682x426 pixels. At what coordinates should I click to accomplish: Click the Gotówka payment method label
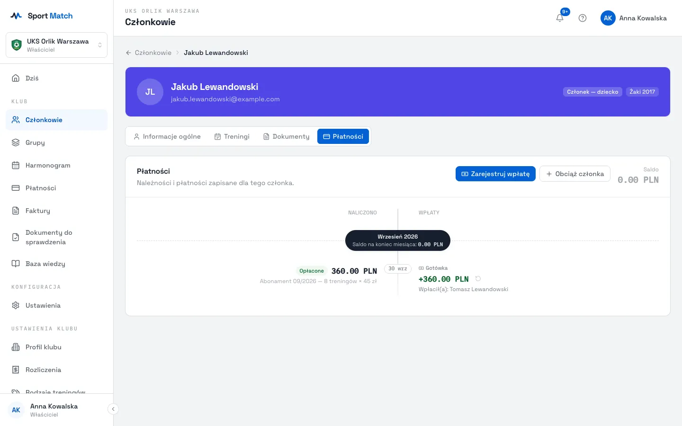point(433,268)
